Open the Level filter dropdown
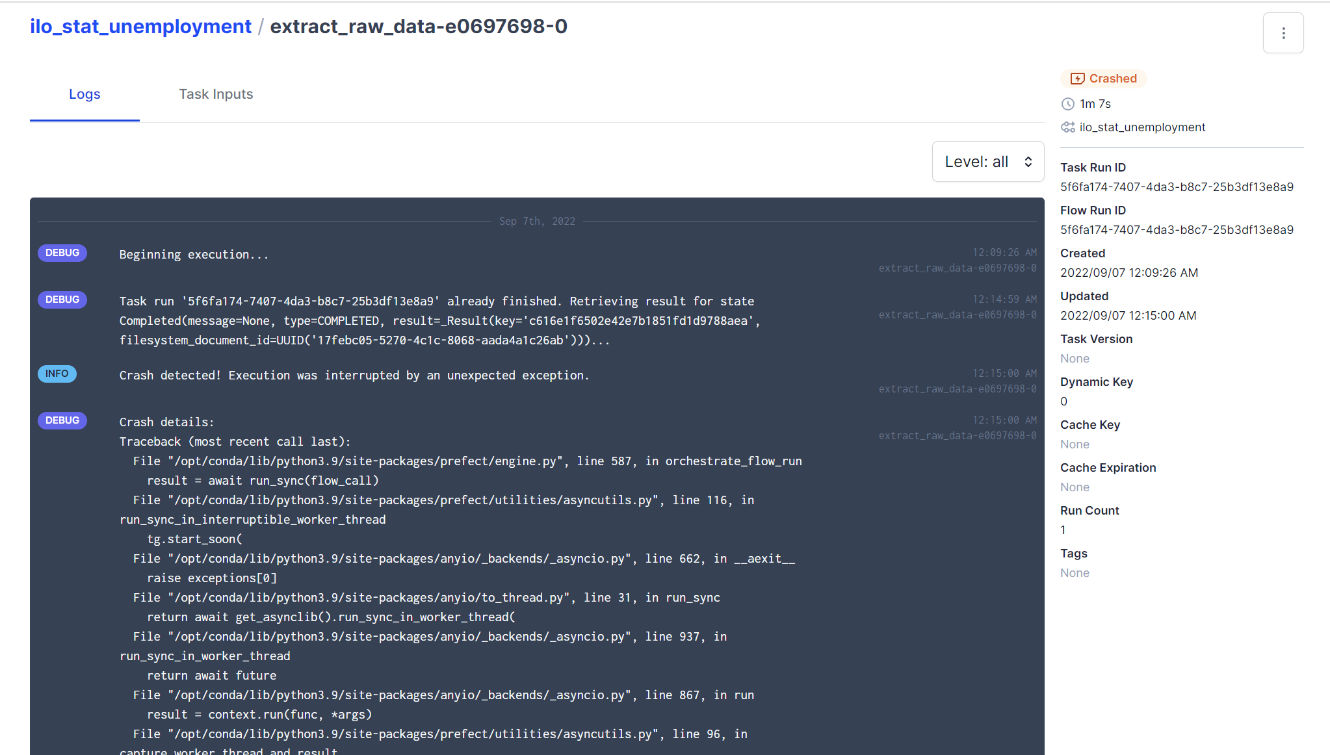The width and height of the screenshot is (1330, 755). pyautogui.click(x=987, y=161)
